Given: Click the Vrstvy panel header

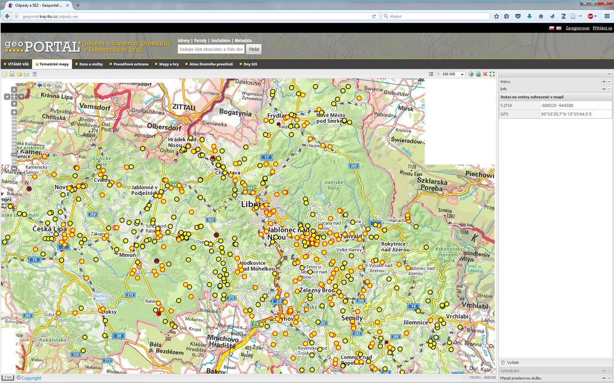Looking at the screenshot, I should point(555,82).
